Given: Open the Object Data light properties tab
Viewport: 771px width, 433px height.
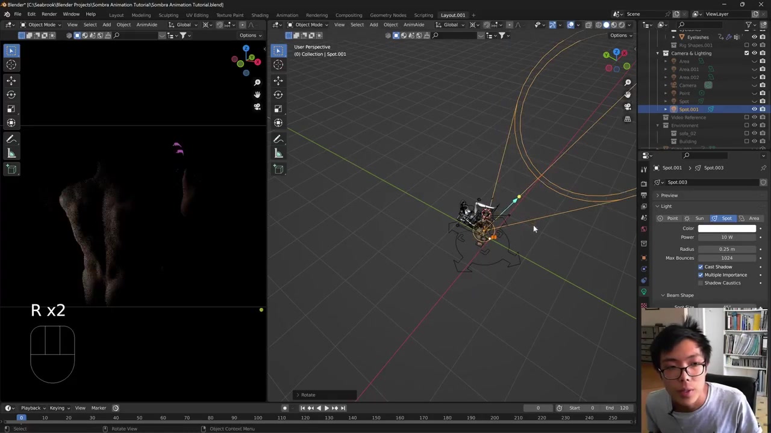Looking at the screenshot, I should click(644, 292).
